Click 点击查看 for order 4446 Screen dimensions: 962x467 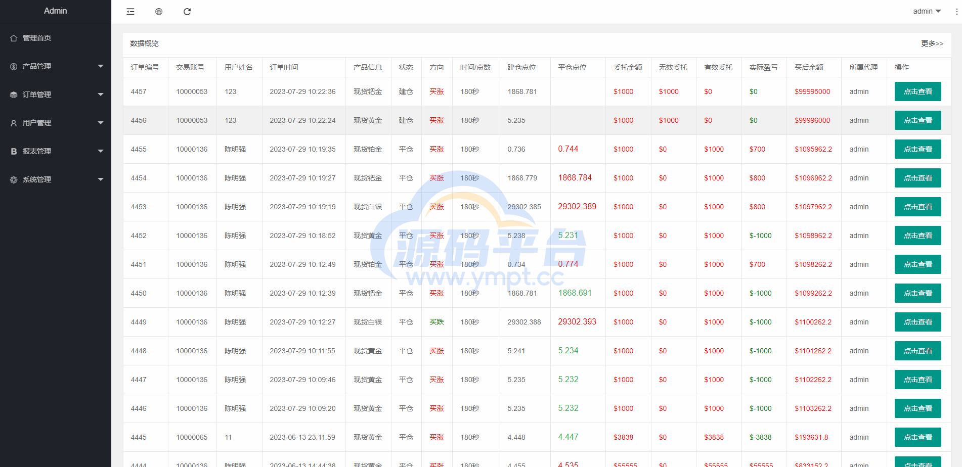click(917, 408)
